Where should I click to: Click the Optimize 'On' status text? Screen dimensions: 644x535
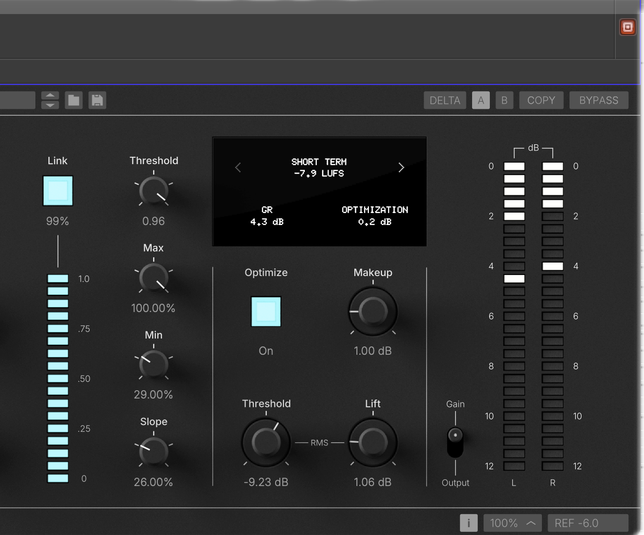pos(266,351)
